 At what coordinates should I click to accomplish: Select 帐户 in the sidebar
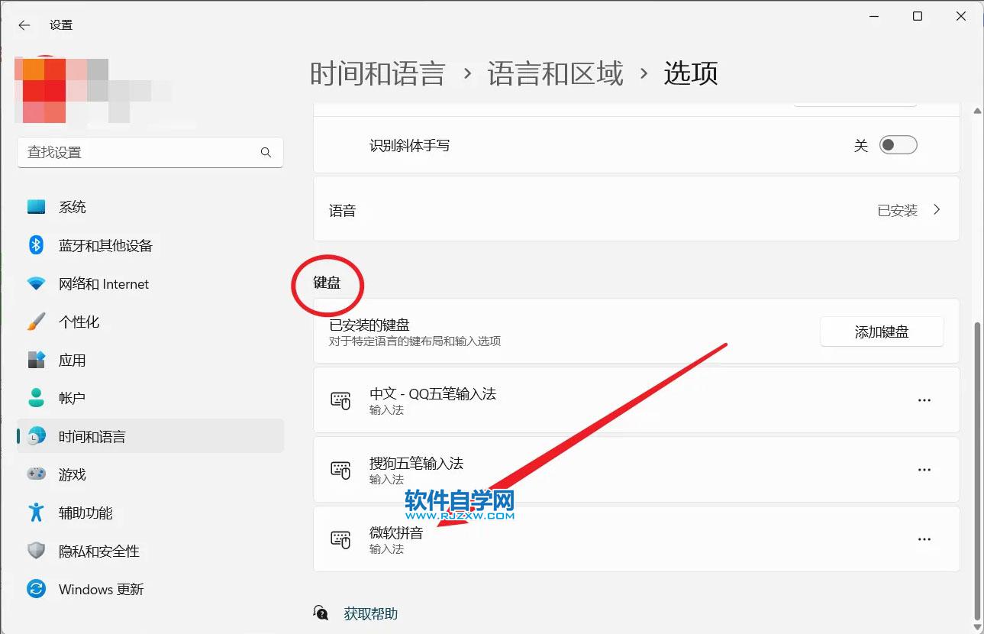pyautogui.click(x=73, y=398)
